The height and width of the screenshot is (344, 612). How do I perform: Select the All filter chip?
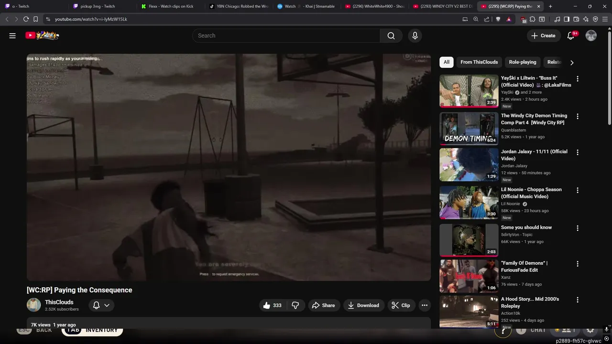tap(447, 62)
